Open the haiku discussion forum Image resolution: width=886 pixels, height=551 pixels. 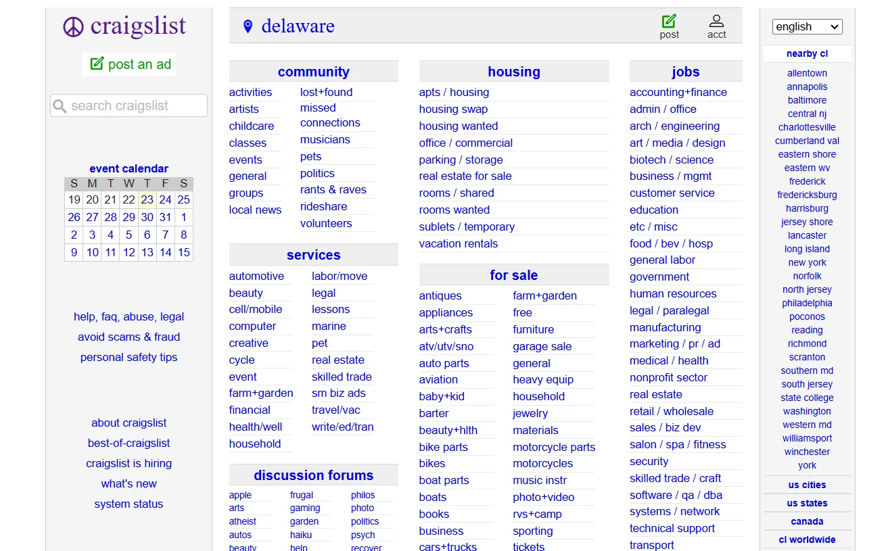(x=301, y=535)
